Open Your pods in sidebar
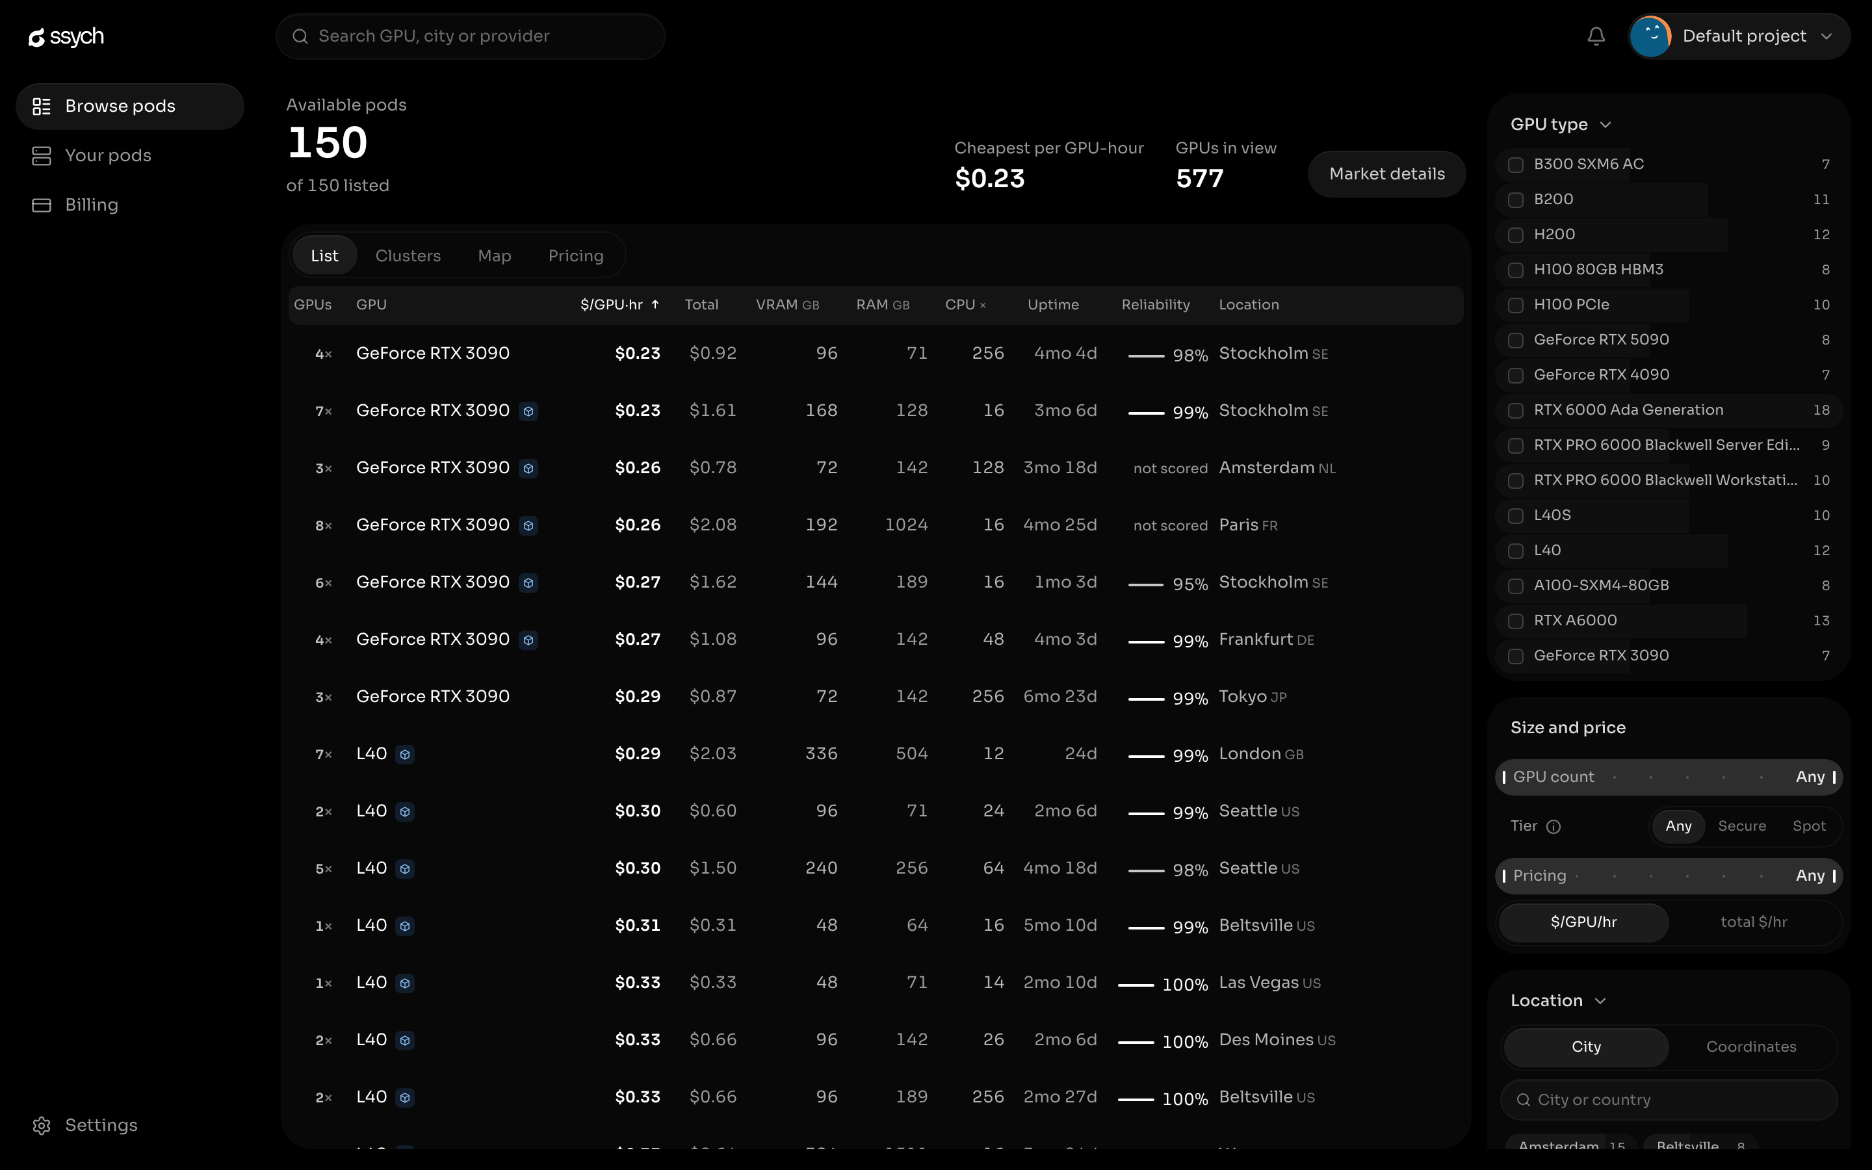The image size is (1872, 1170). tap(130, 155)
